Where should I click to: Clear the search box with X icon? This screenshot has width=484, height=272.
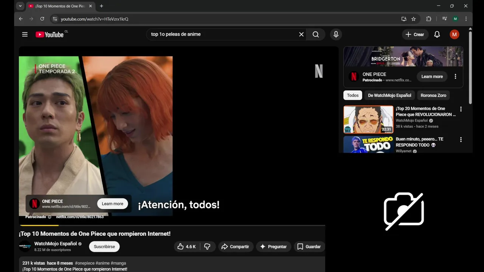pyautogui.click(x=301, y=34)
